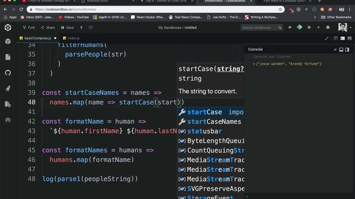Click 'parsePeople(str)' on line 35
The image size is (355, 199).
[95, 54]
